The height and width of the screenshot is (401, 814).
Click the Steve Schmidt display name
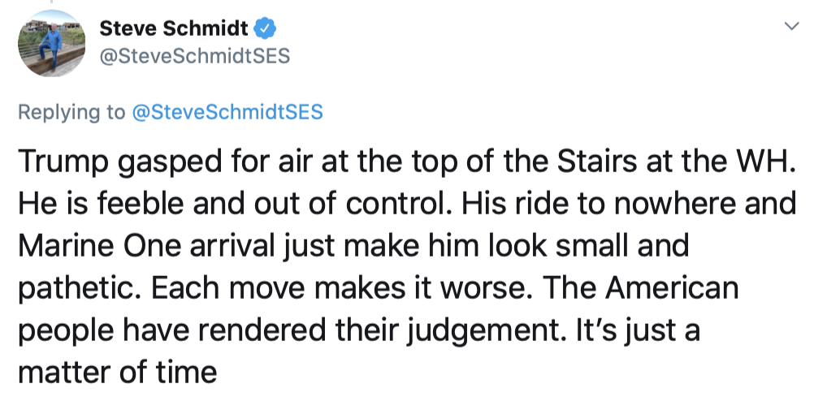[x=174, y=29]
